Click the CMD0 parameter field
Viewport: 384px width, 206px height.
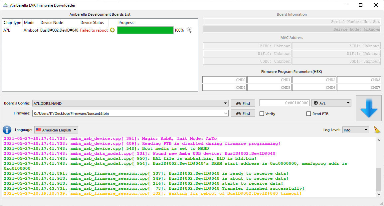(224, 80)
